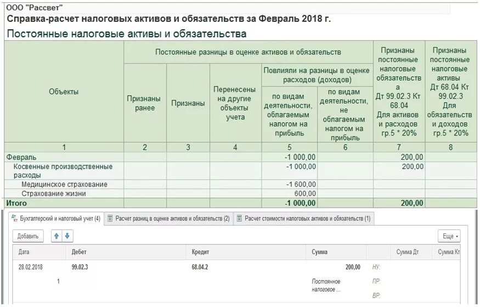Click the move row down arrow icon
480x307 pixels.
(x=67, y=236)
